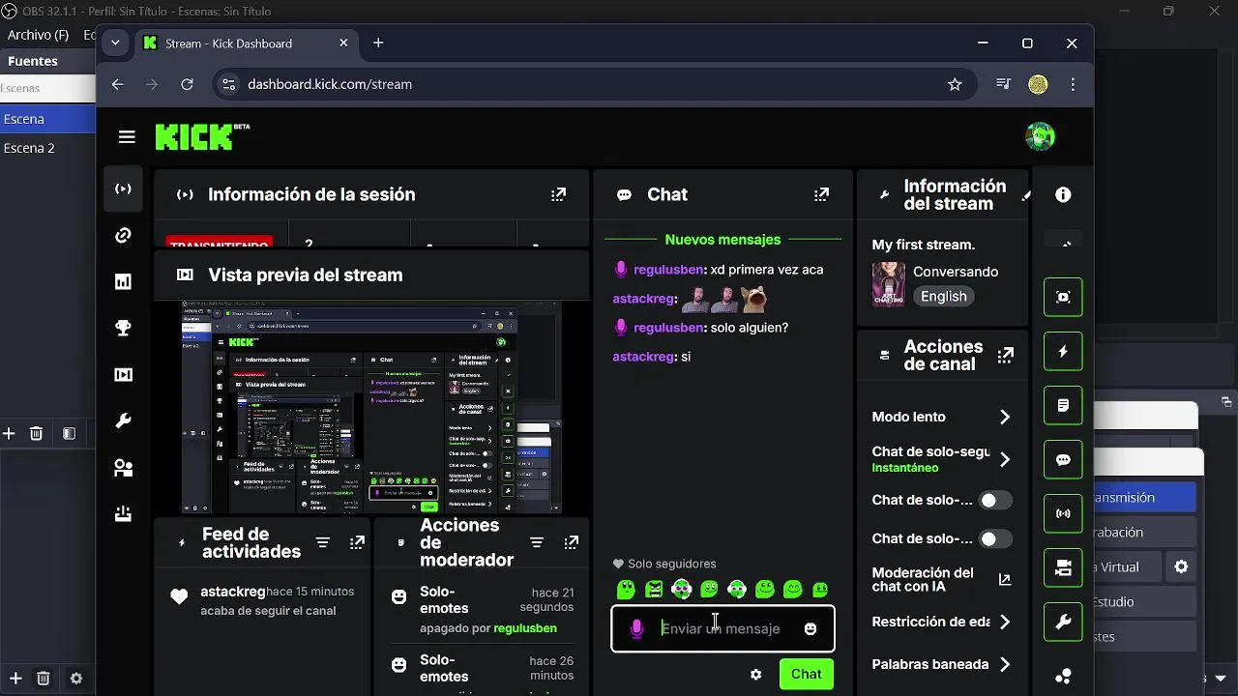Open the browser media control icon
The image size is (1238, 696).
click(x=1003, y=84)
